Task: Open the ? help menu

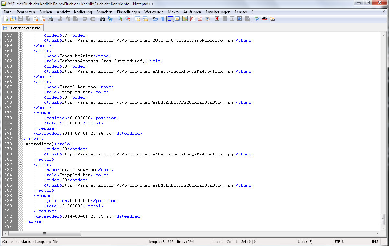Action: [253, 12]
